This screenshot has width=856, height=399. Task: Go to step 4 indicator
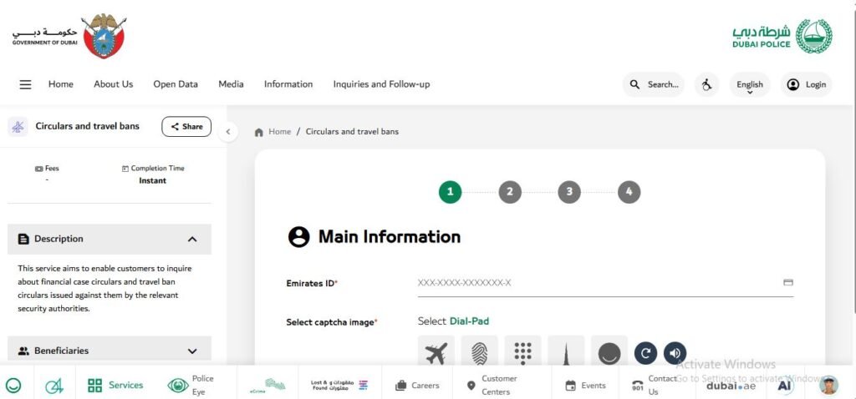pos(629,192)
